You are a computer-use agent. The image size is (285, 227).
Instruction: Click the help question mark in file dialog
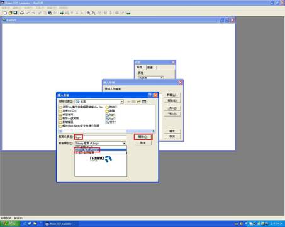150,95
